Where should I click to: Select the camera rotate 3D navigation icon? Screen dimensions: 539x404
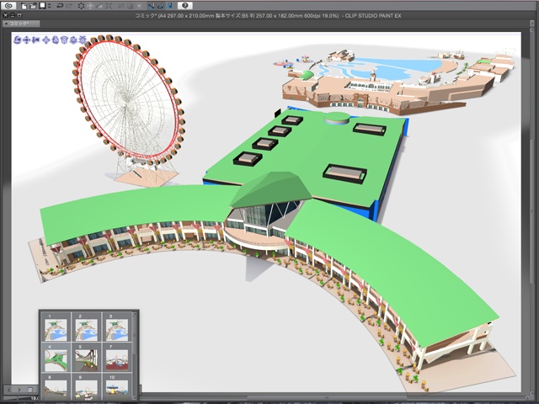[18, 40]
